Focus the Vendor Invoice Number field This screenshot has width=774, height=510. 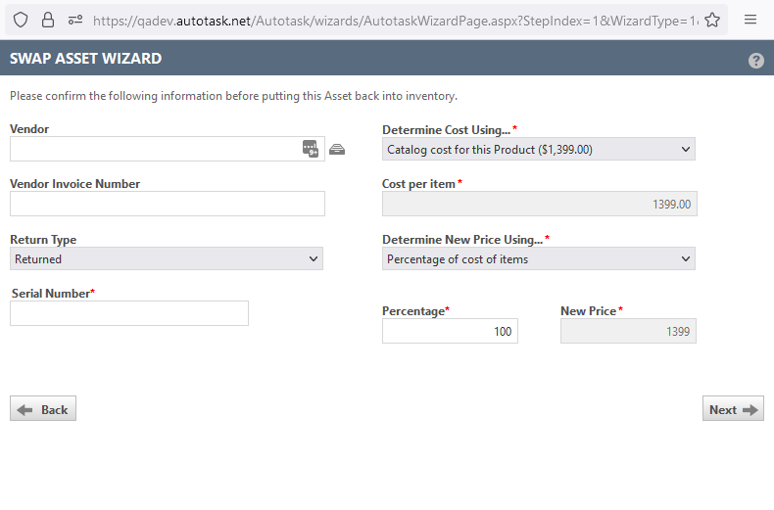tap(167, 204)
